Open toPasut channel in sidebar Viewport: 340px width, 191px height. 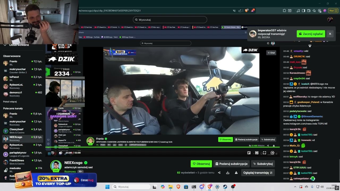[23, 78]
